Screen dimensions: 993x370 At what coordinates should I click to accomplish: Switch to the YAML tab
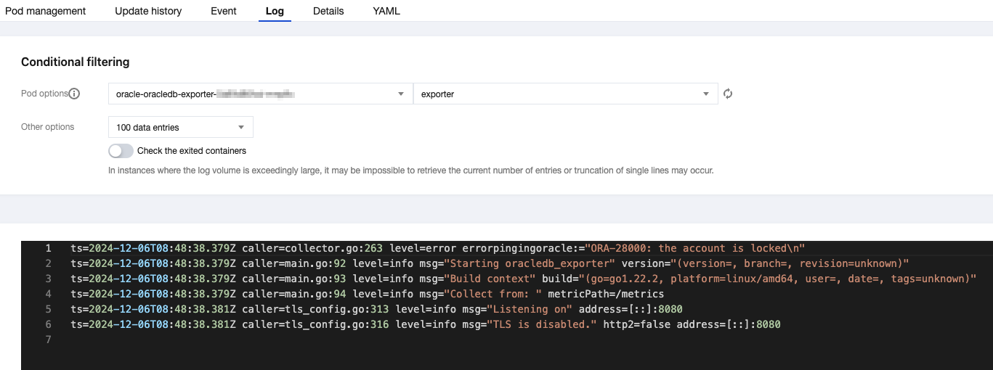[386, 11]
